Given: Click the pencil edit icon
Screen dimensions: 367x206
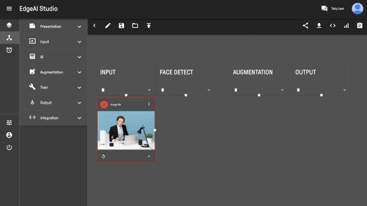Looking at the screenshot, I should 108,26.
